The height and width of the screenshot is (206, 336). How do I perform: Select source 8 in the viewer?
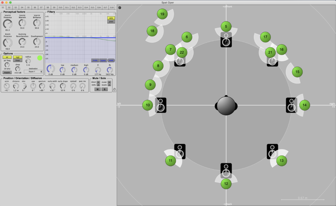pyautogui.click(x=158, y=66)
